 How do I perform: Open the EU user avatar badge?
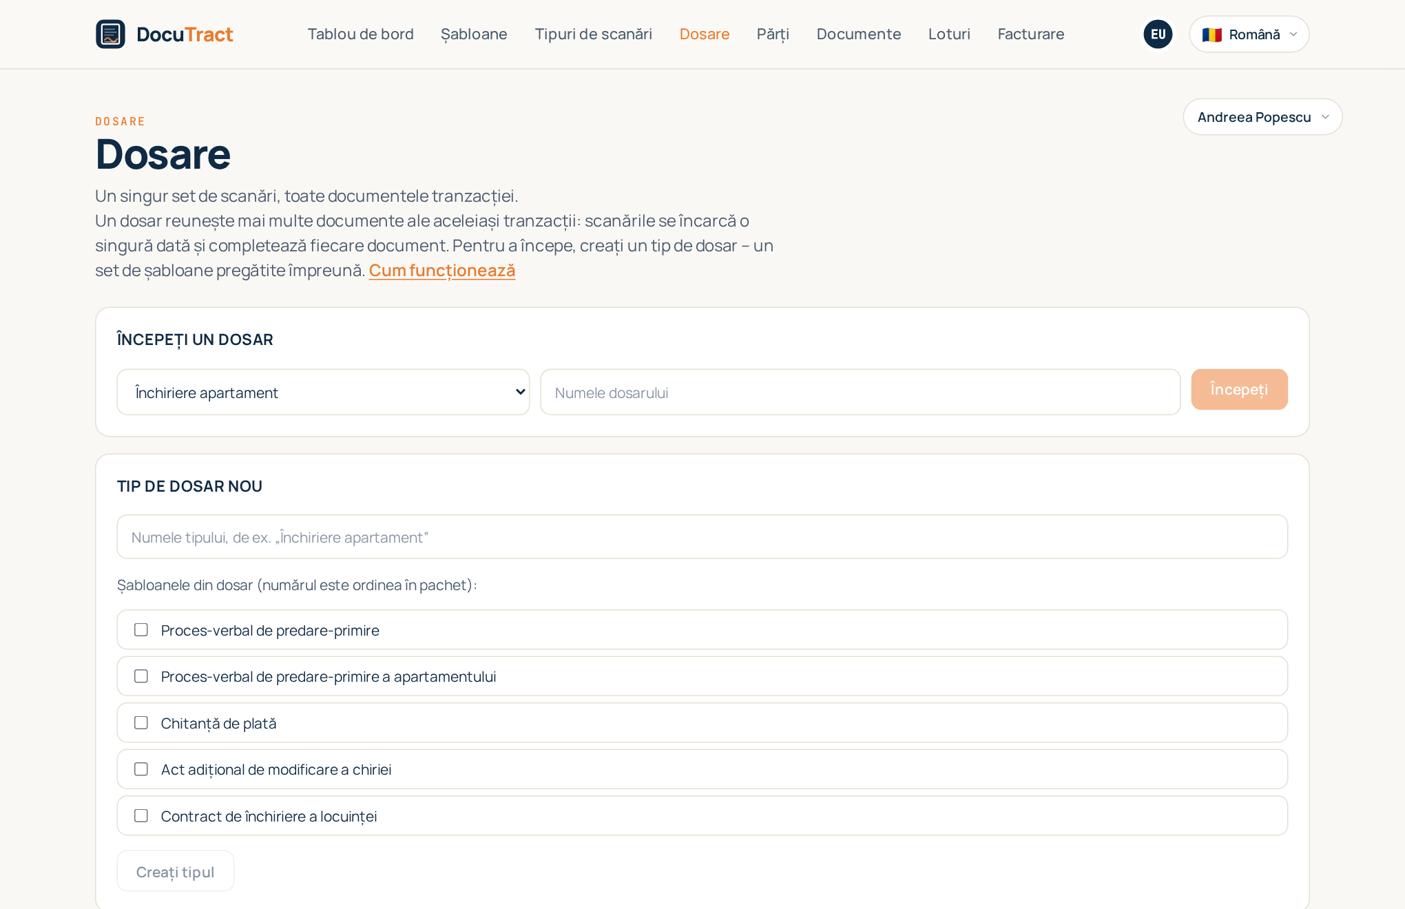[1158, 34]
